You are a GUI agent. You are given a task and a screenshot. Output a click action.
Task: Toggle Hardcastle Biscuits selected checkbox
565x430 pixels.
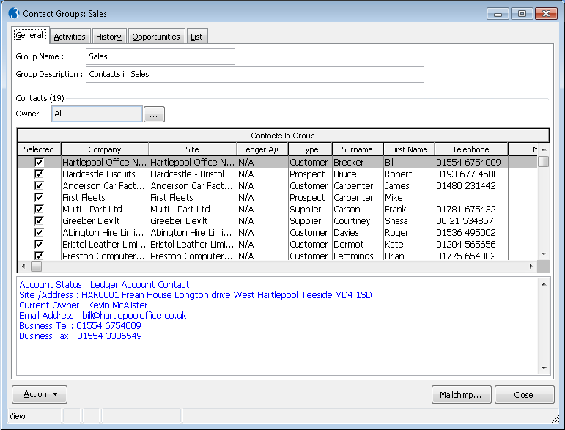click(39, 174)
